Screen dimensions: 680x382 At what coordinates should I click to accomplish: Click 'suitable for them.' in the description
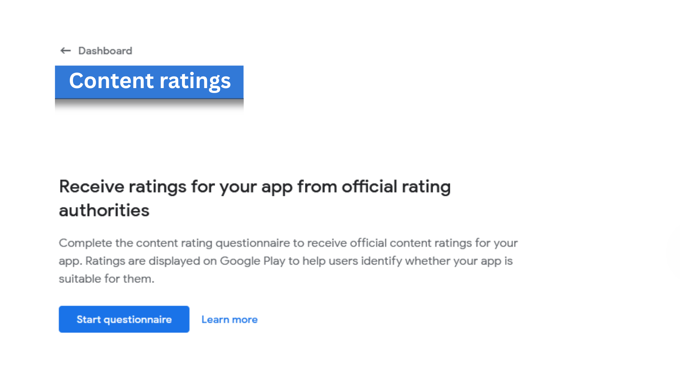tap(107, 279)
